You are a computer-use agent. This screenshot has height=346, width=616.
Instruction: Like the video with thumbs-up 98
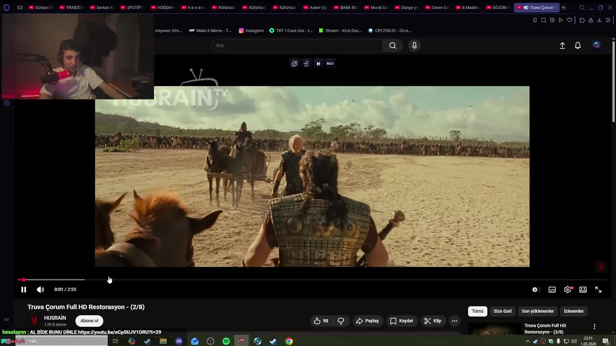pyautogui.click(x=321, y=321)
